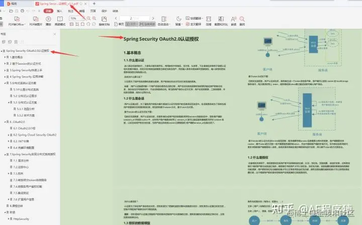Open the compress PDF tool
Viewport: 362px width, 225px height.
[x=209, y=21]
